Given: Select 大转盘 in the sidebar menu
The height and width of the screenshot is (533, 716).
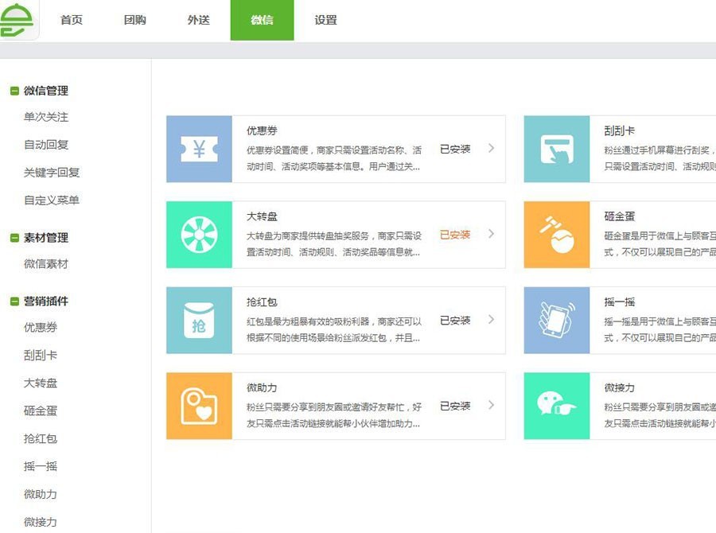Looking at the screenshot, I should click(41, 383).
